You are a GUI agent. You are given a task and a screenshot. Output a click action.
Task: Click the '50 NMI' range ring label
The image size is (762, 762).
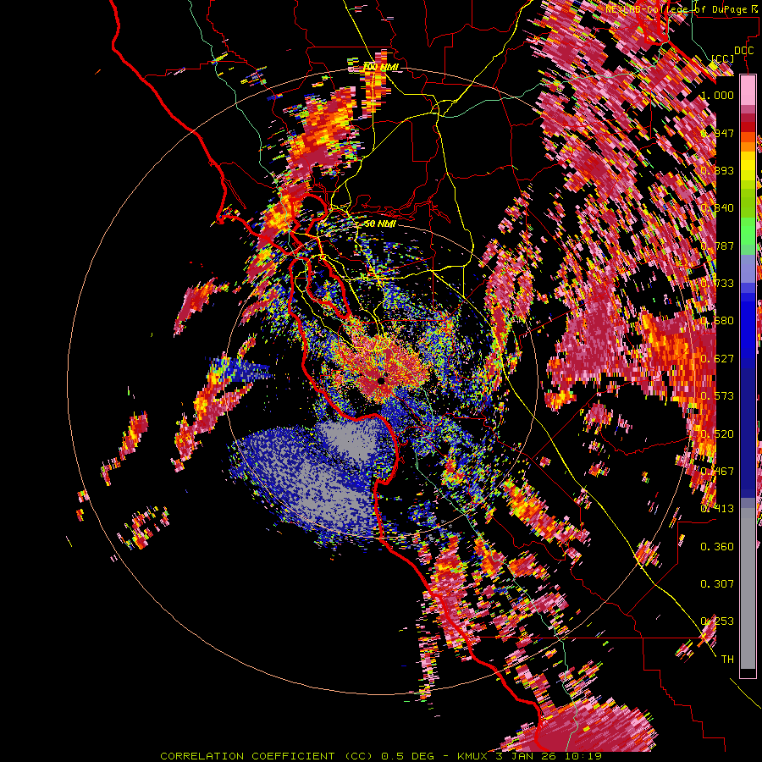pyautogui.click(x=380, y=224)
